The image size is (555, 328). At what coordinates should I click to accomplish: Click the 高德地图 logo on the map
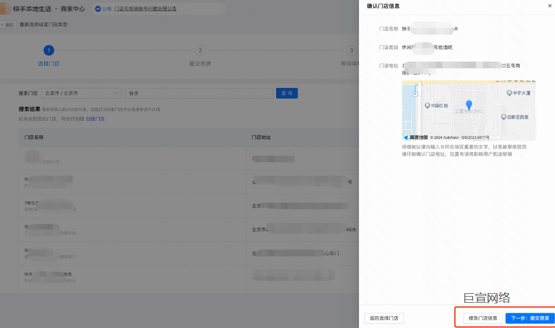(416, 137)
